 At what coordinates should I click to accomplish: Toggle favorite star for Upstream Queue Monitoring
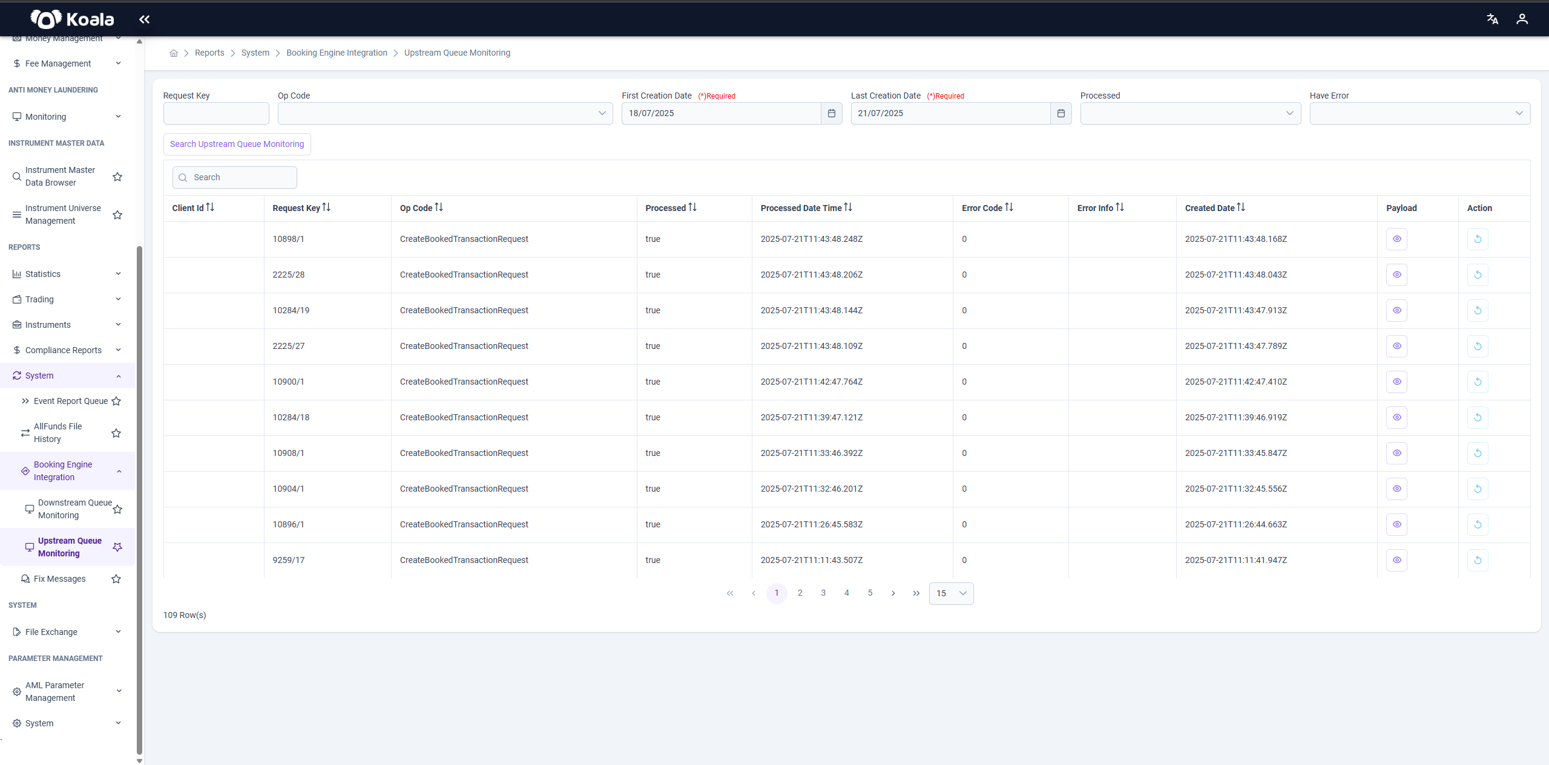117,547
